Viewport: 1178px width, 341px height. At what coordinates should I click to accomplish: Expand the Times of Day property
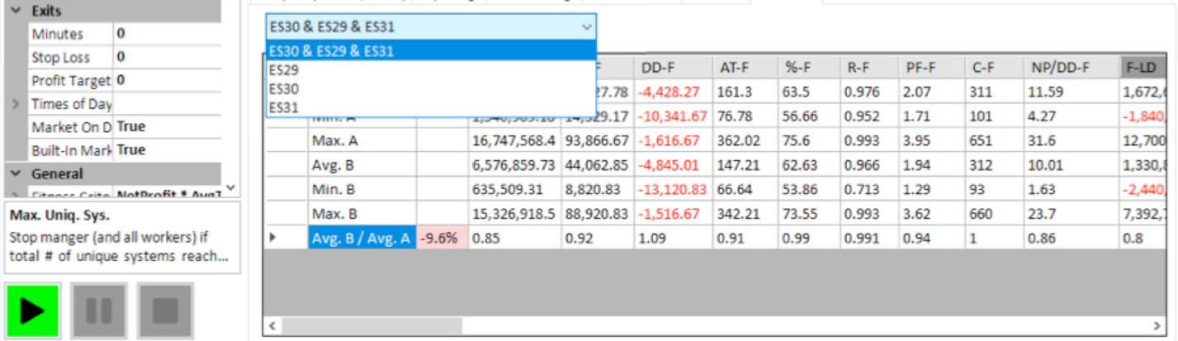pos(16,104)
